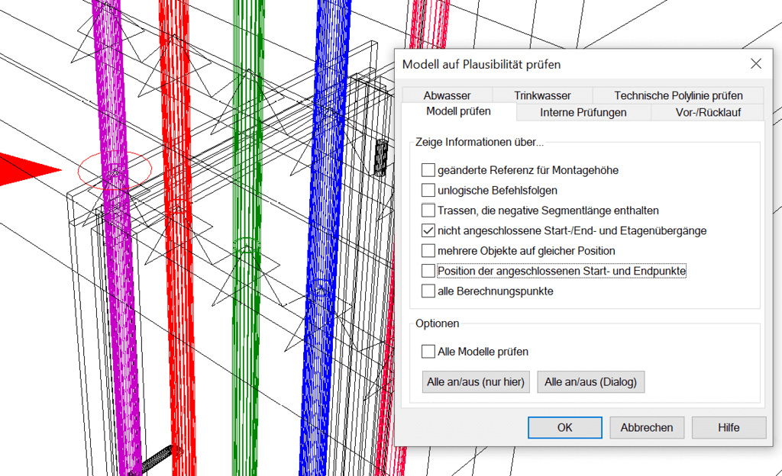Switch to the Abwasser tab
The width and height of the screenshot is (782, 476).
click(447, 95)
